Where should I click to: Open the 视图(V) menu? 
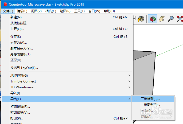point(36,11)
